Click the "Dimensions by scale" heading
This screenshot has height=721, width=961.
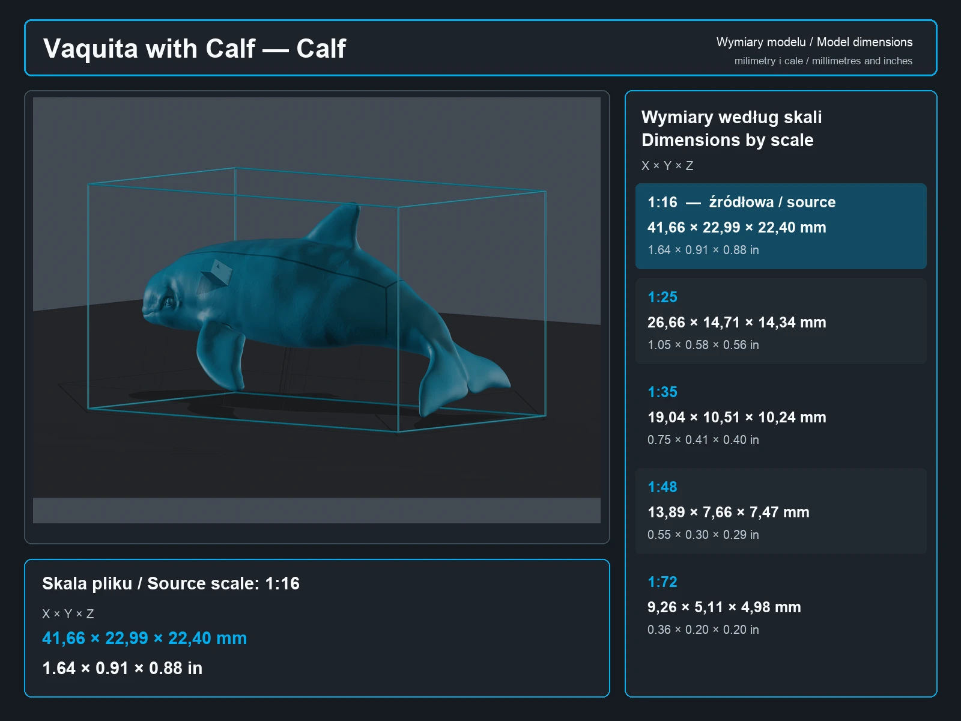coord(727,140)
